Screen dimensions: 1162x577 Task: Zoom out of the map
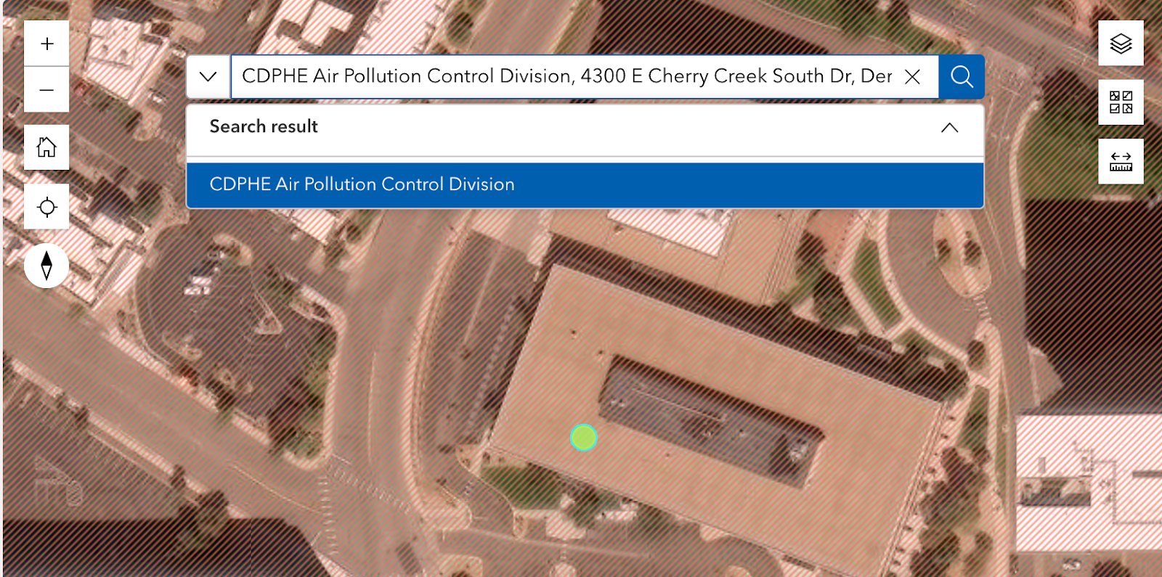pyautogui.click(x=46, y=90)
